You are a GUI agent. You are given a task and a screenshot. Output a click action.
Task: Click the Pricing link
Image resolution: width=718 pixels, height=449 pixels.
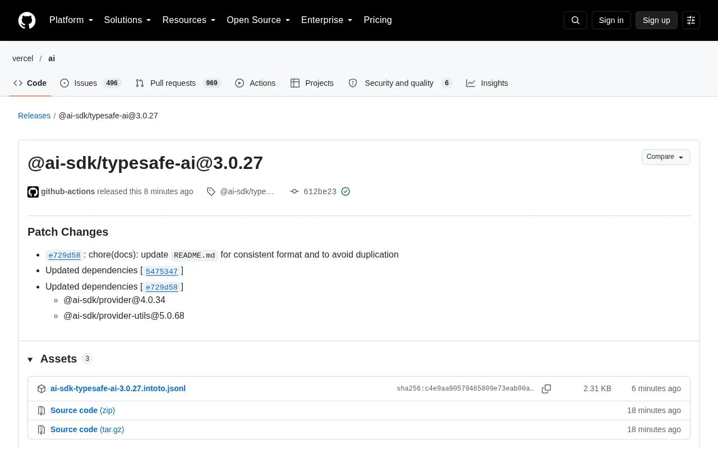(378, 20)
